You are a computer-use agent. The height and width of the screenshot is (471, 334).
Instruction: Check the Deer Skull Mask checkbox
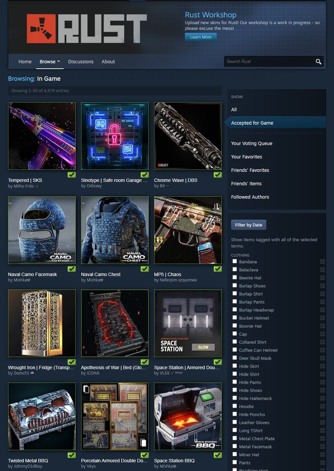point(235,358)
